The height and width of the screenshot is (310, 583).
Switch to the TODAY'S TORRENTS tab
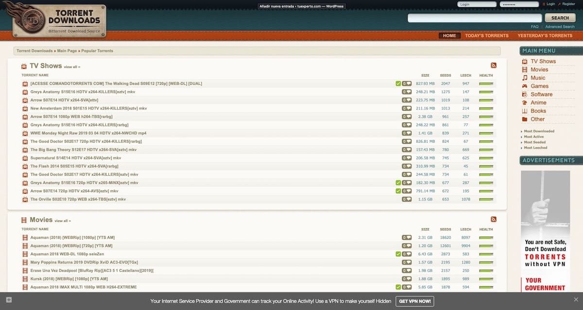(487, 35)
